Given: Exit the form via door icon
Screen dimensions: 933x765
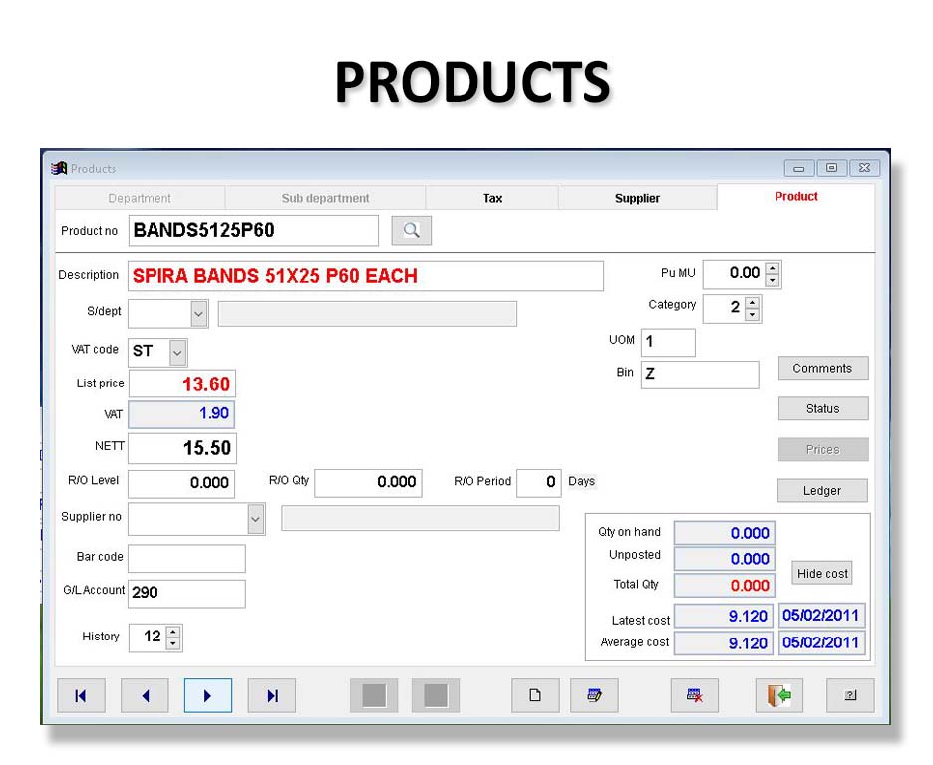Looking at the screenshot, I should [778, 696].
